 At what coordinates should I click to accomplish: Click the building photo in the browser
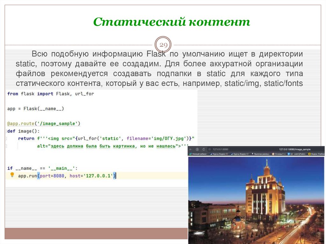(256, 200)
